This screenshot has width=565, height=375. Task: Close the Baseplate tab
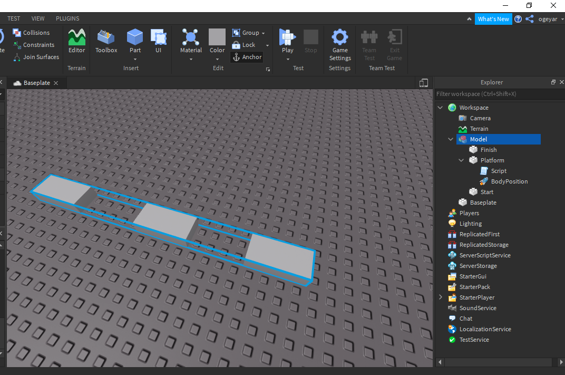(x=56, y=83)
